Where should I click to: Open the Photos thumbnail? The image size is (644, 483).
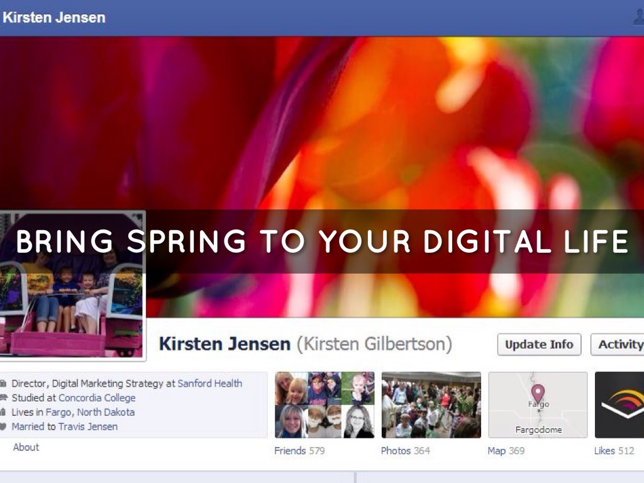point(431,404)
